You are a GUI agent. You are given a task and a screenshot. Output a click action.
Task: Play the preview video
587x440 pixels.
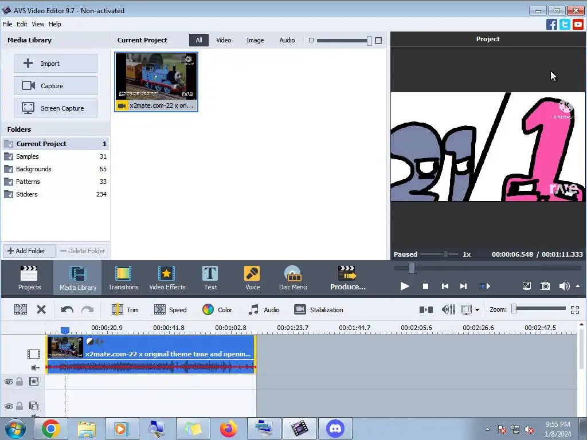tap(404, 286)
